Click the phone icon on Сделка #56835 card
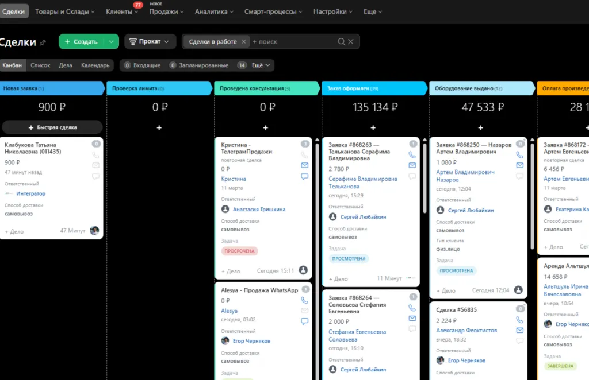The height and width of the screenshot is (380, 589). 519,320
